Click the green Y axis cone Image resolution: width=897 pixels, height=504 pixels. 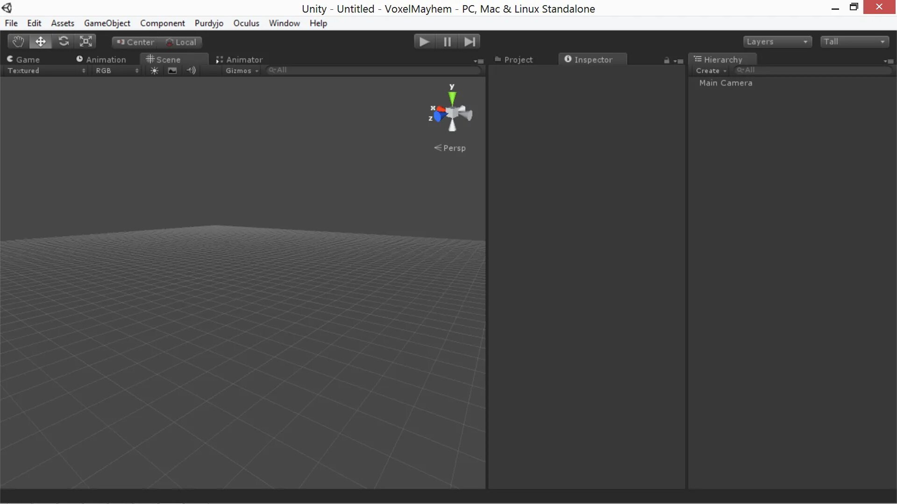coord(452,98)
